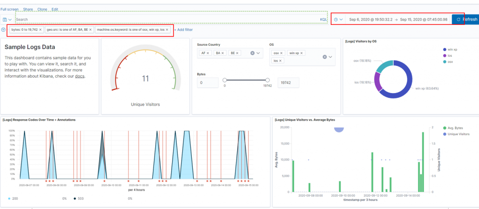The height and width of the screenshot is (209, 479).
Task: Click Response Codes Over Time panel title
Action: (x=39, y=120)
